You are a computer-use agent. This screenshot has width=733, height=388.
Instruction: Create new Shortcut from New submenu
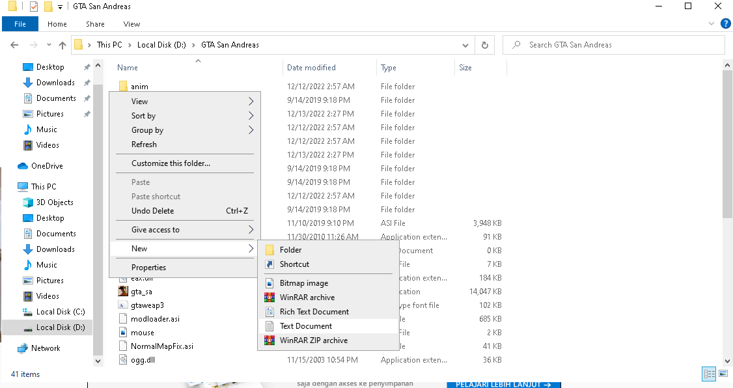(328, 264)
